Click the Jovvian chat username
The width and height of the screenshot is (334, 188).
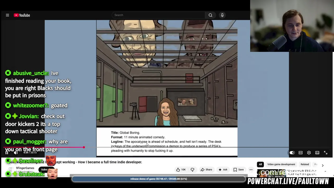(x=29, y=116)
